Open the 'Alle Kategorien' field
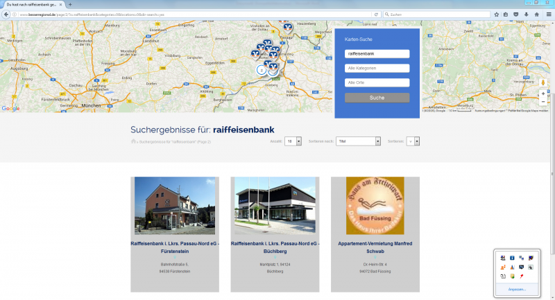Image resolution: width=555 pixels, height=300 pixels. [x=377, y=68]
